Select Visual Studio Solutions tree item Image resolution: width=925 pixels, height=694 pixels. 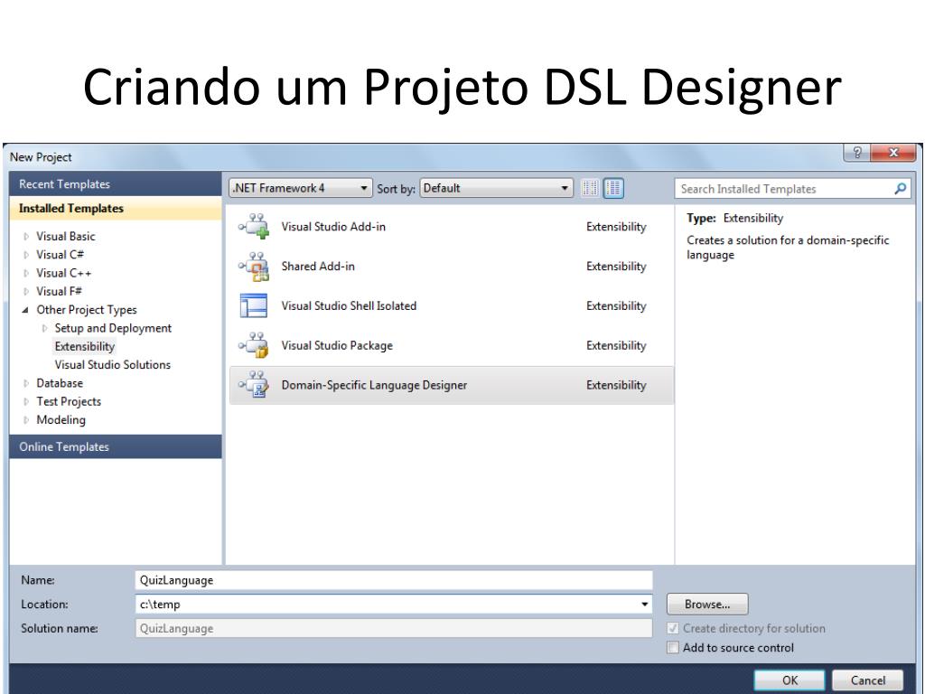click(113, 365)
